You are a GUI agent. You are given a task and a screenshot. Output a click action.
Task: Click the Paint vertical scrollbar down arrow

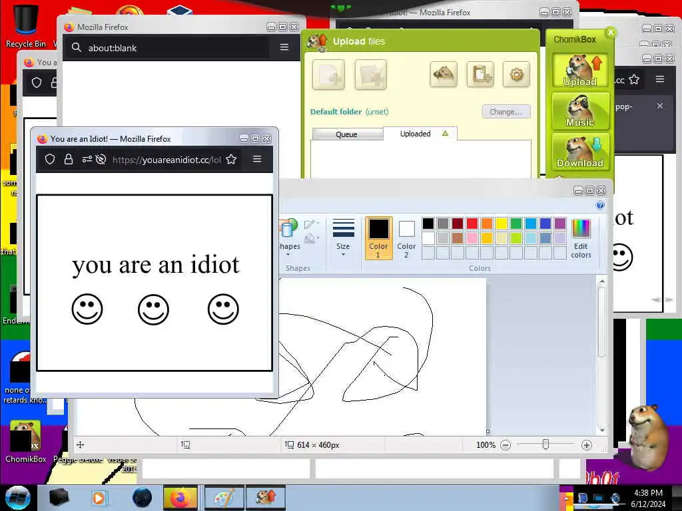click(602, 430)
